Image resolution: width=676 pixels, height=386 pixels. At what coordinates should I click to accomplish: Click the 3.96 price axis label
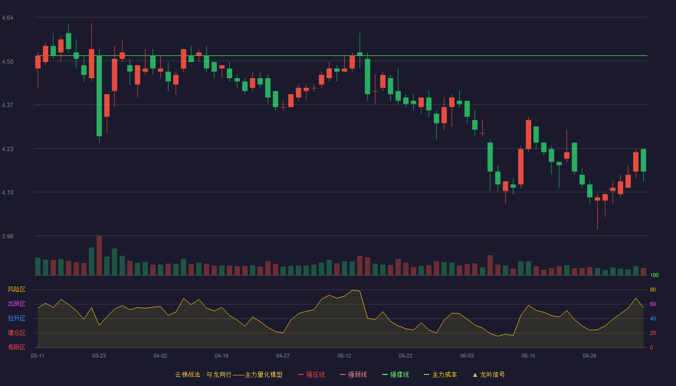(x=8, y=236)
